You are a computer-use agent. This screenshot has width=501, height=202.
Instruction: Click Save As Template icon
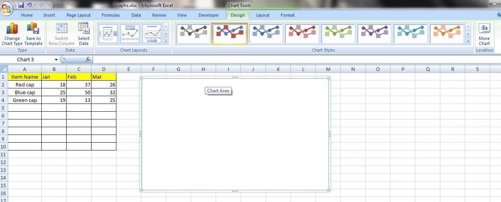(33, 34)
